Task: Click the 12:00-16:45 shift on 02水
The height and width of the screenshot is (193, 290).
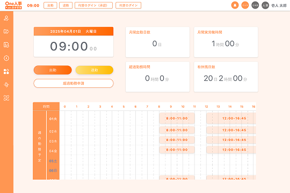Action: (x=231, y=130)
